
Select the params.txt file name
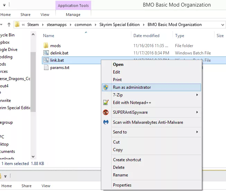[60, 68]
